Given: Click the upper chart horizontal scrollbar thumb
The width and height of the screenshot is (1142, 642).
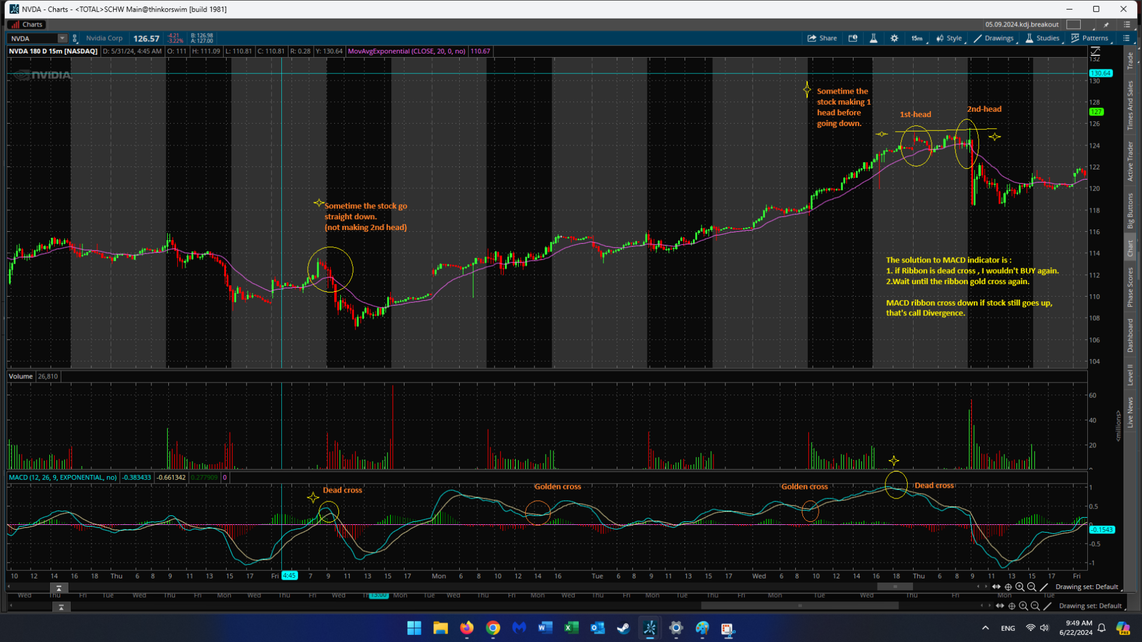Looking at the screenshot, I should point(895,587).
